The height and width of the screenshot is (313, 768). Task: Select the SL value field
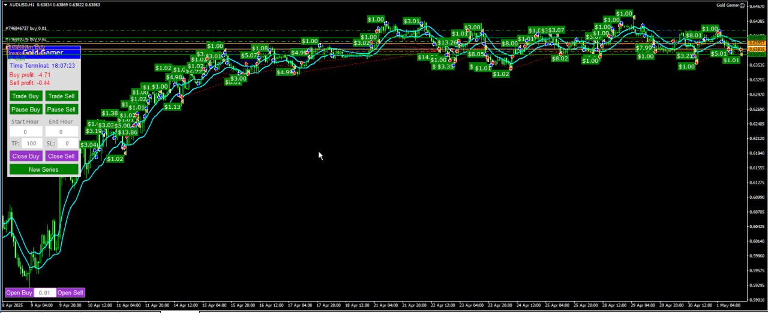click(68, 144)
